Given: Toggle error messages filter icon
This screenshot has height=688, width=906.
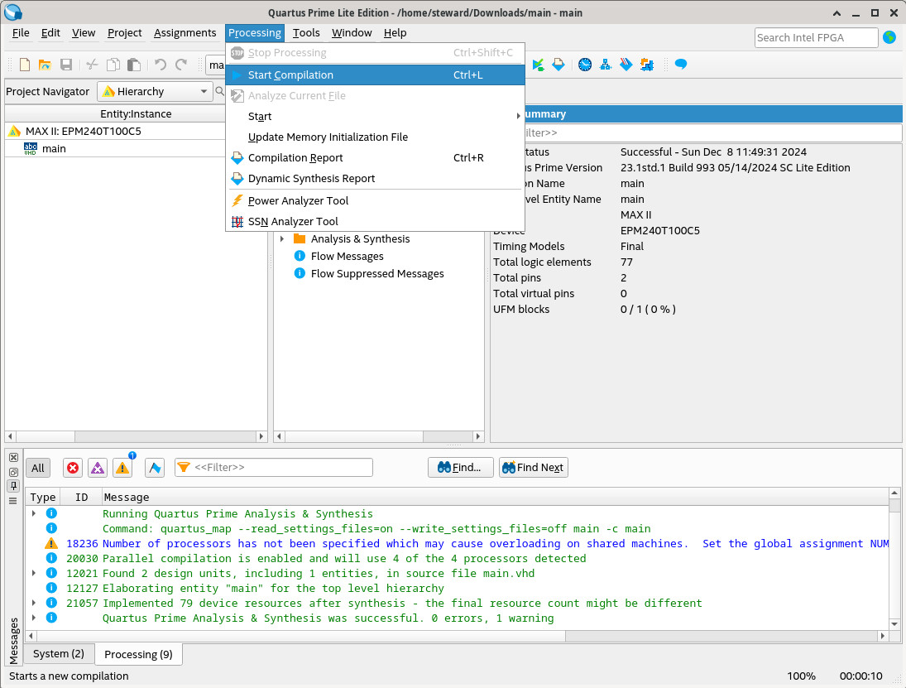Looking at the screenshot, I should [x=73, y=468].
